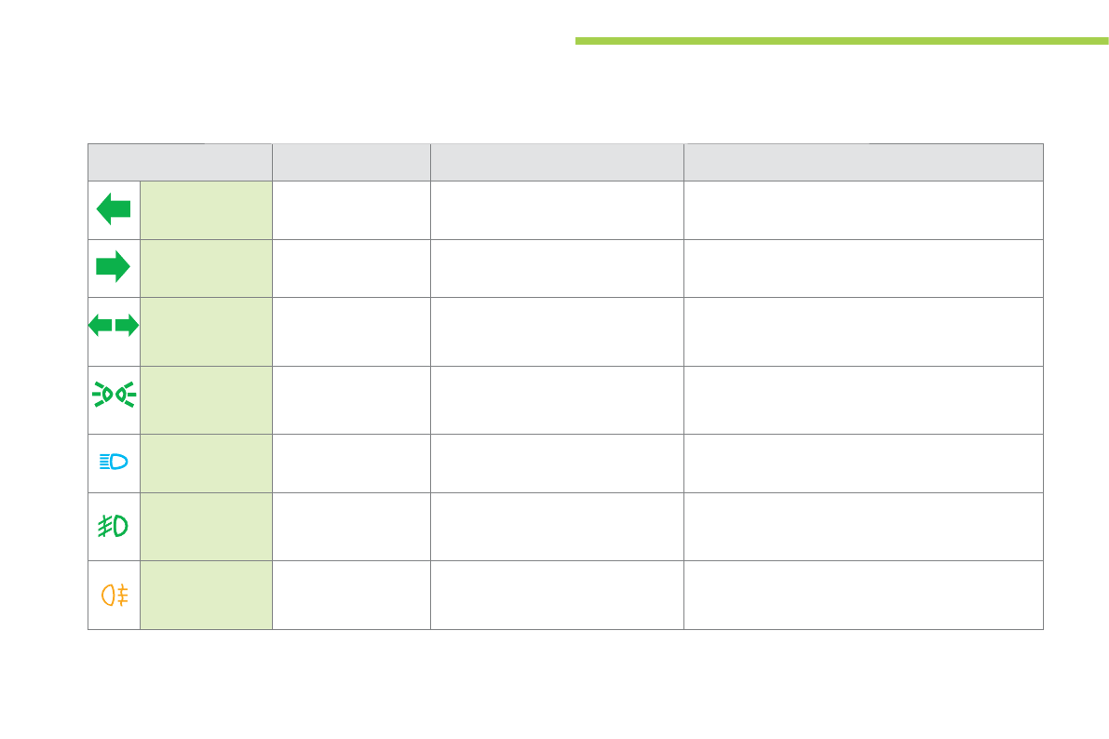The height and width of the screenshot is (739, 1109).
Task: Click the green left turn arrow icon
Action: click(114, 209)
